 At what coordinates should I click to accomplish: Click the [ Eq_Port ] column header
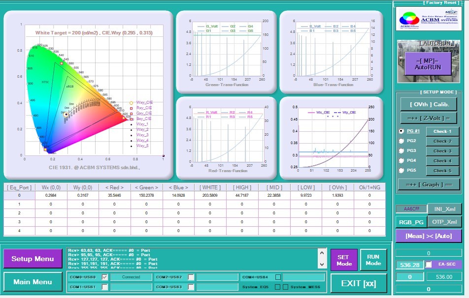coord(19,187)
